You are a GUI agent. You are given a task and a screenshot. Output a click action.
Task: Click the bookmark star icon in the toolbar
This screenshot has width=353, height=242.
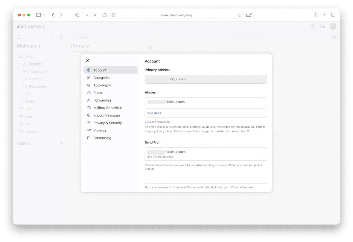click(x=77, y=15)
